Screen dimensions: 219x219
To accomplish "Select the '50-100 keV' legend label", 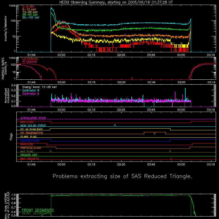I will coord(31,18).
